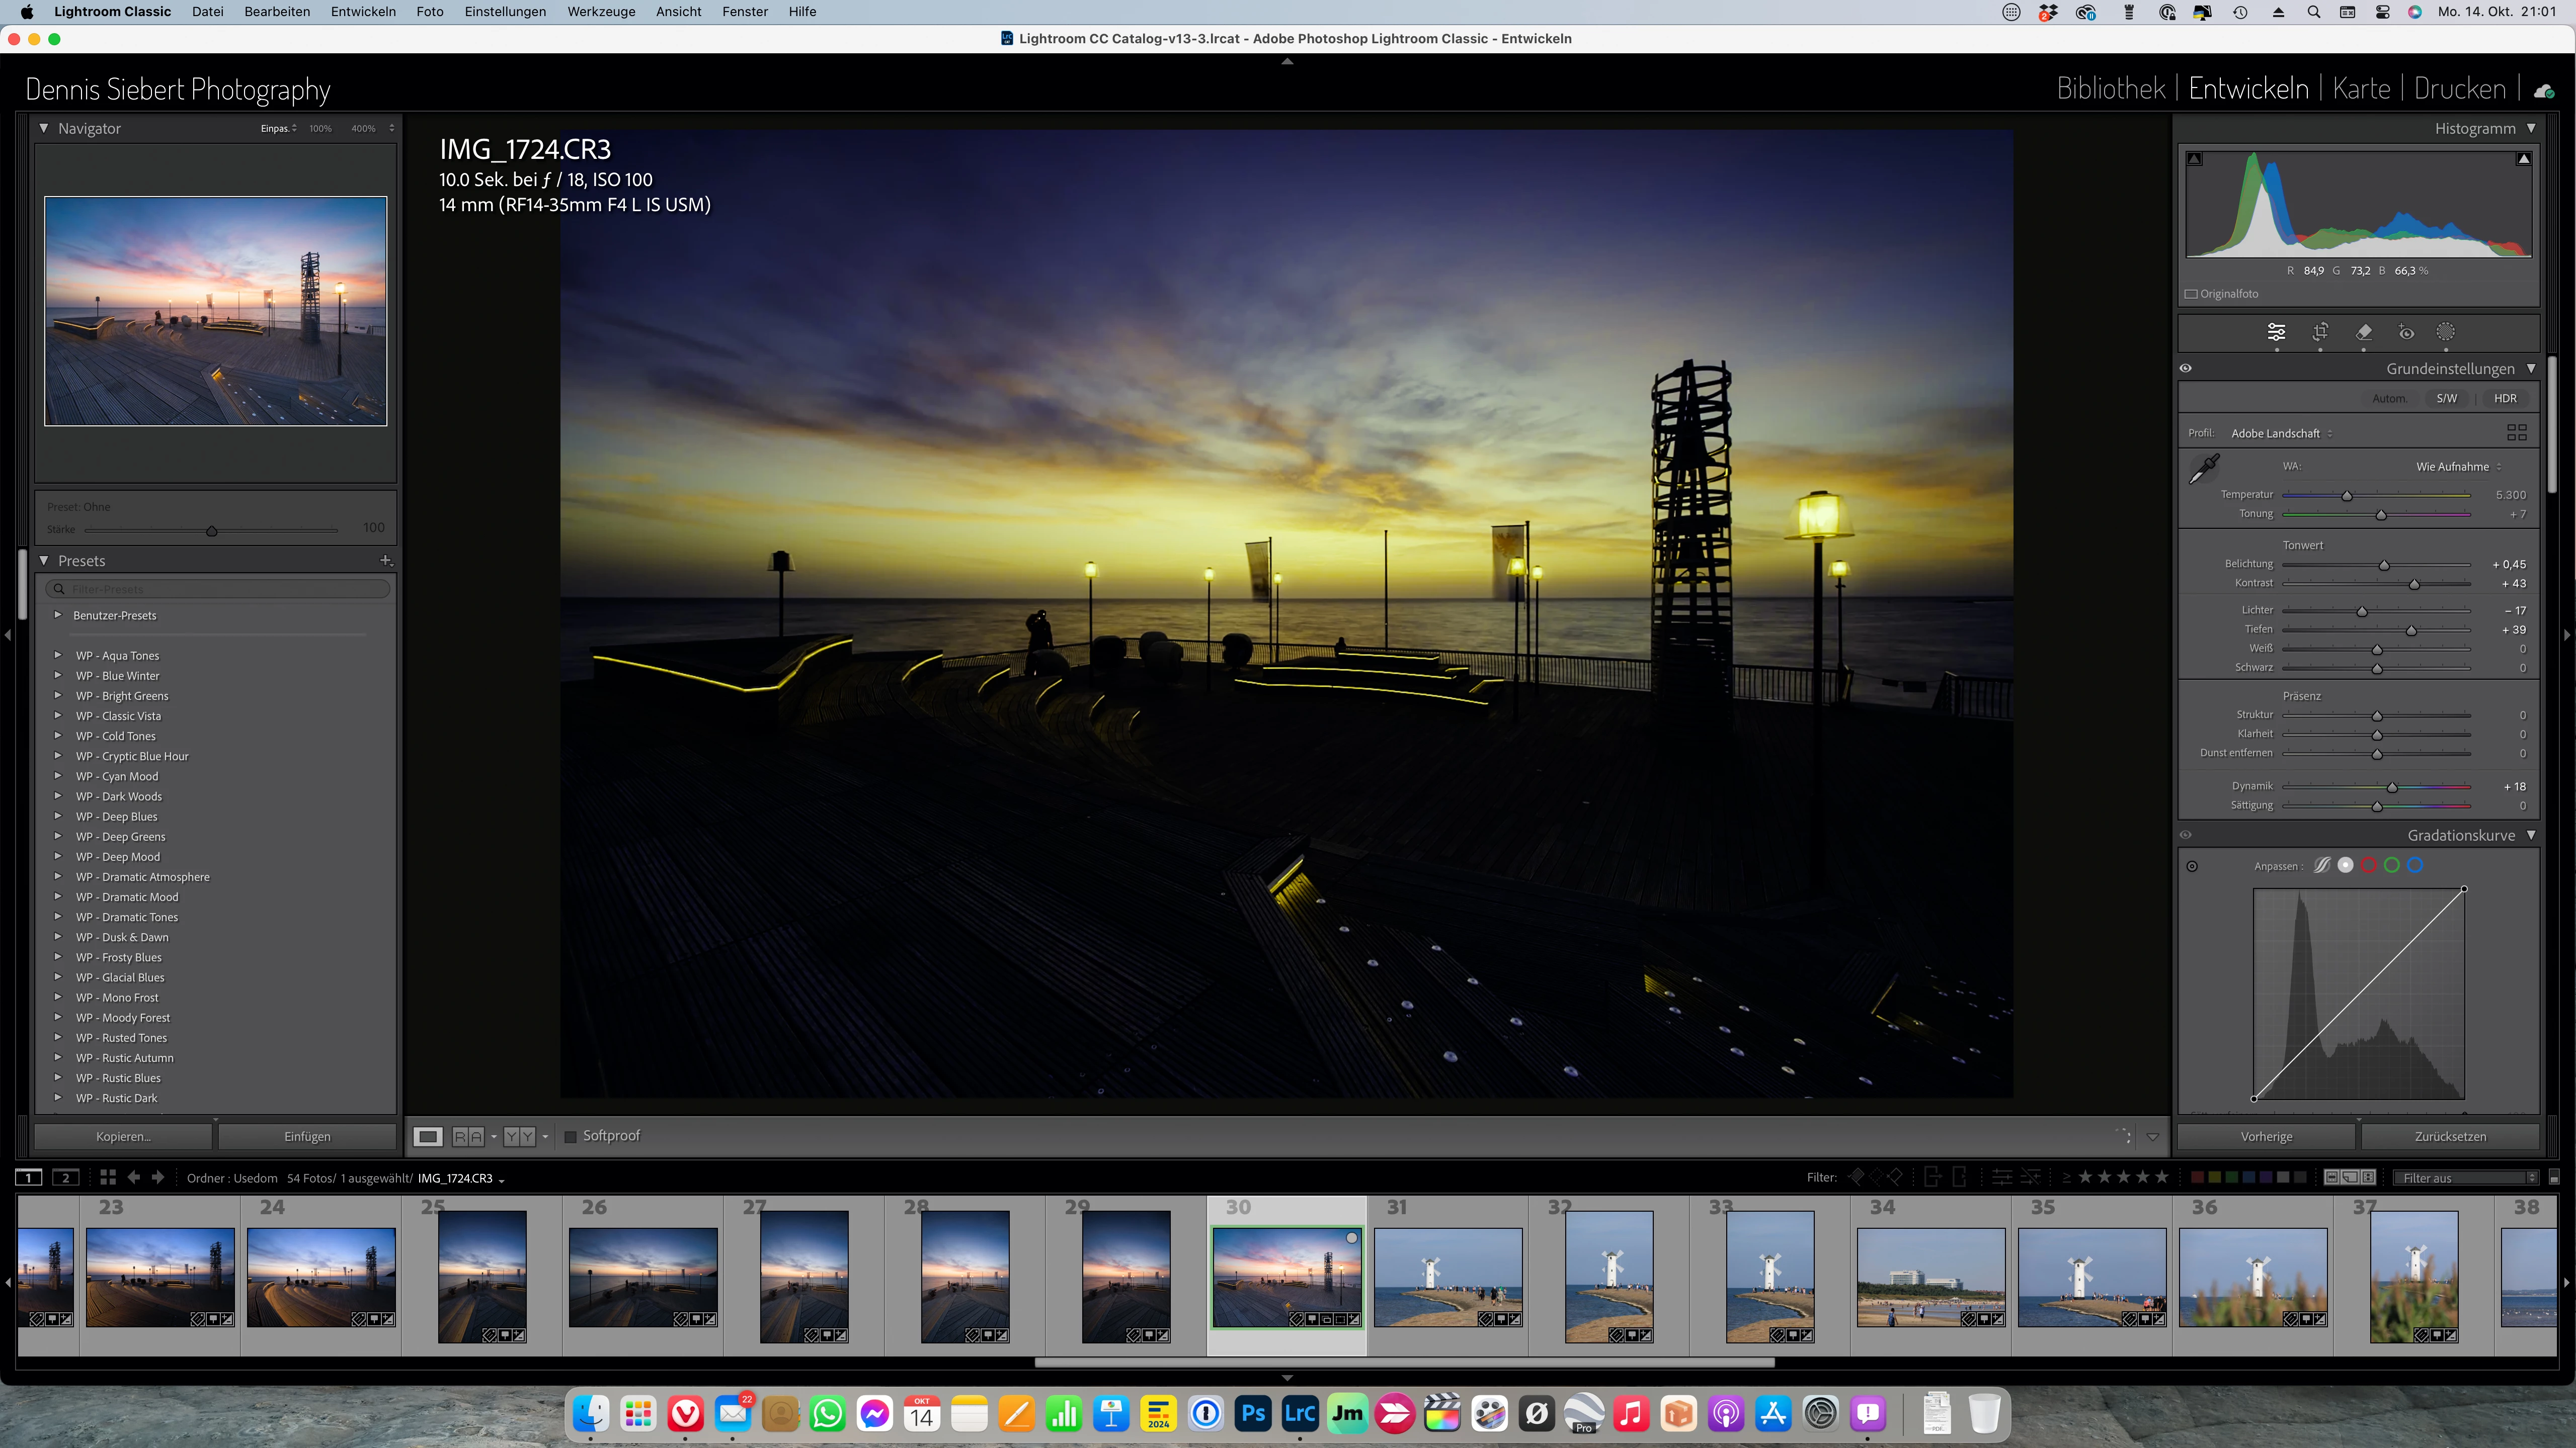The width and height of the screenshot is (2576, 1448).
Task: Select the Crop overlay tool icon
Action: 2320,332
